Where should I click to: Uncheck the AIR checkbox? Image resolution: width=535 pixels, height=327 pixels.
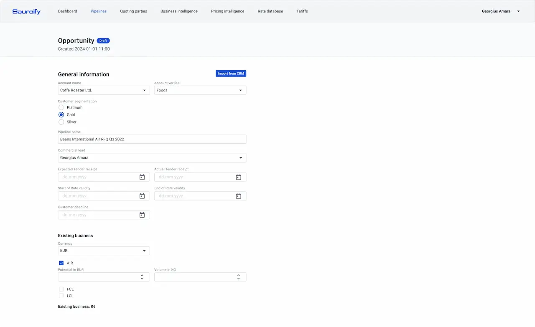(x=61, y=263)
